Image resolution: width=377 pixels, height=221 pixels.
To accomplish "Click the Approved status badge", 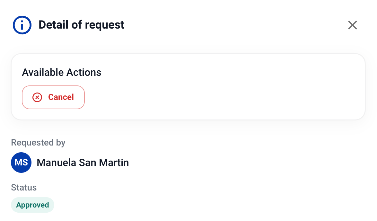I will tap(32, 205).
